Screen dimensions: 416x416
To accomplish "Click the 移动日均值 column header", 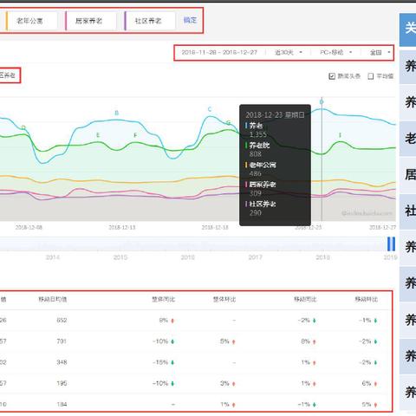I will [x=53, y=299].
